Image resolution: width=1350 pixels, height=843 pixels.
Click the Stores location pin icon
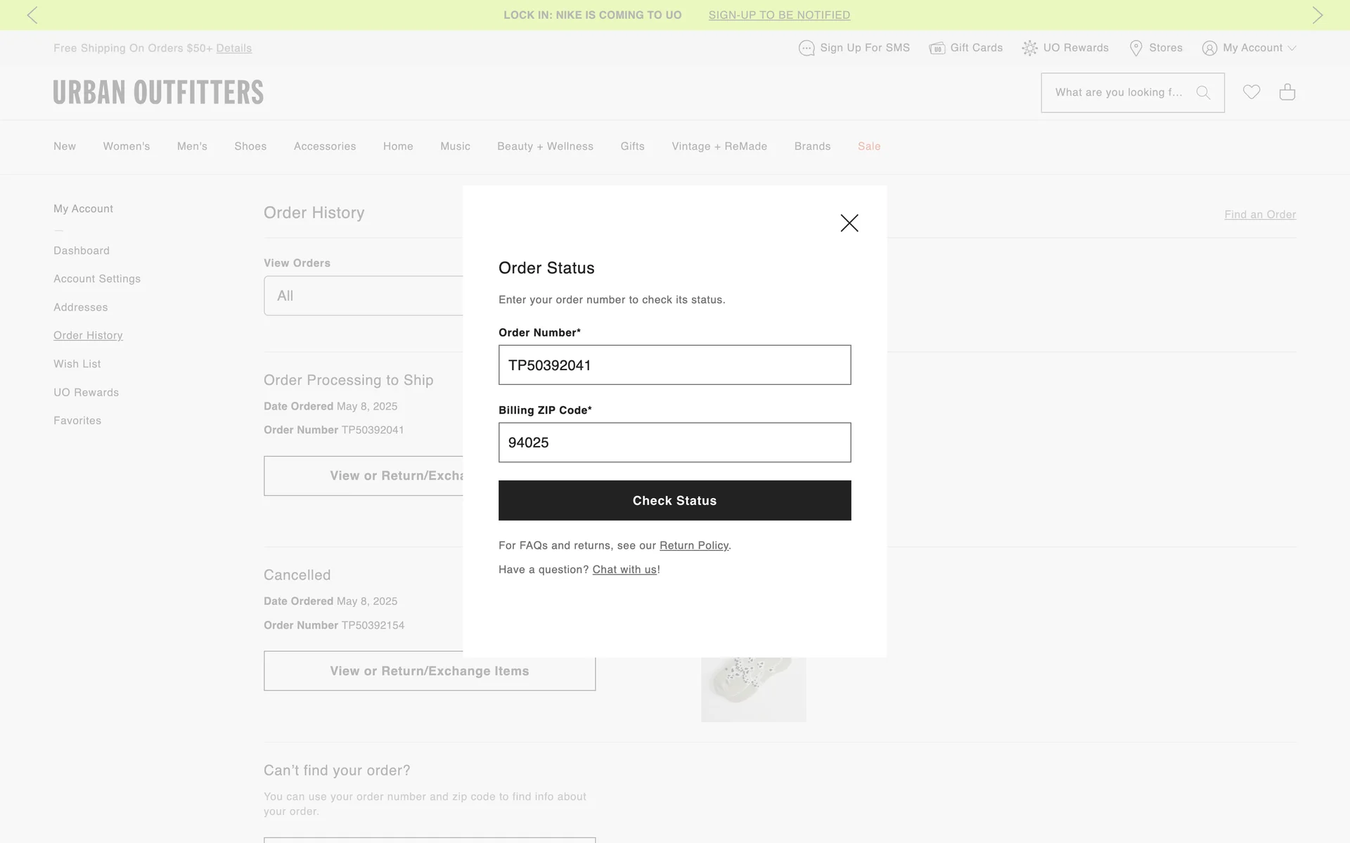point(1136,48)
